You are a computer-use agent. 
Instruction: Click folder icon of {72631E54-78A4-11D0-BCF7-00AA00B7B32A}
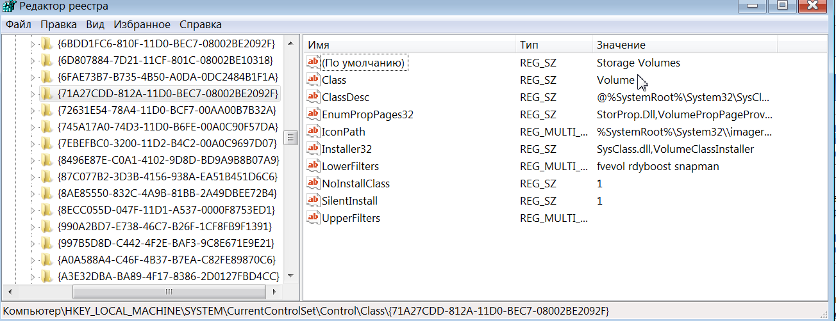pyautogui.click(x=47, y=110)
